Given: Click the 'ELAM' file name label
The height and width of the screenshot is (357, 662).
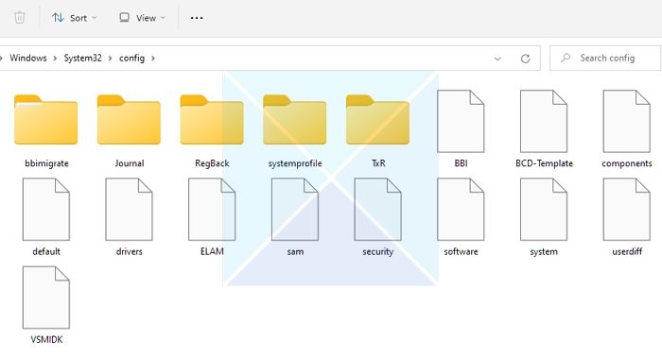Looking at the screenshot, I should [x=212, y=251].
